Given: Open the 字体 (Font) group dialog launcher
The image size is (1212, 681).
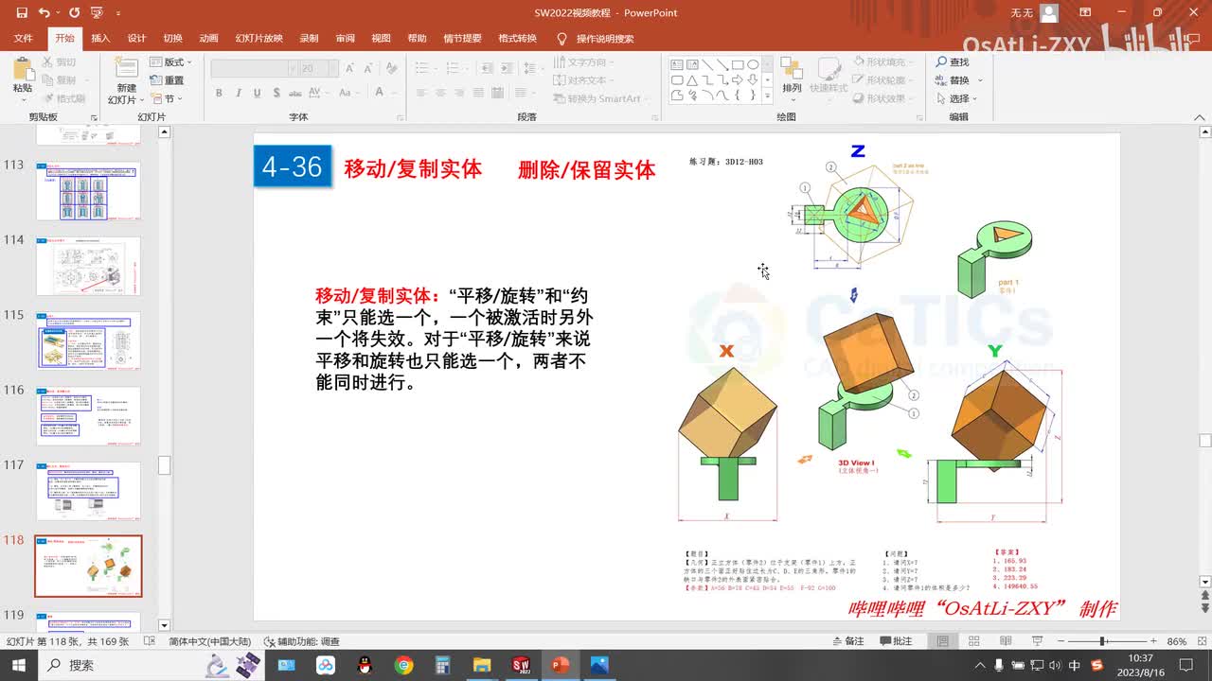Looking at the screenshot, I should [400, 117].
